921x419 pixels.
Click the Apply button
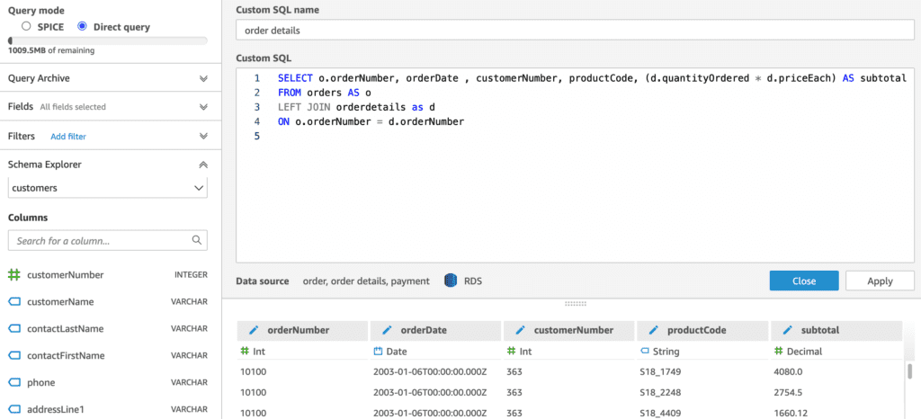[880, 281]
